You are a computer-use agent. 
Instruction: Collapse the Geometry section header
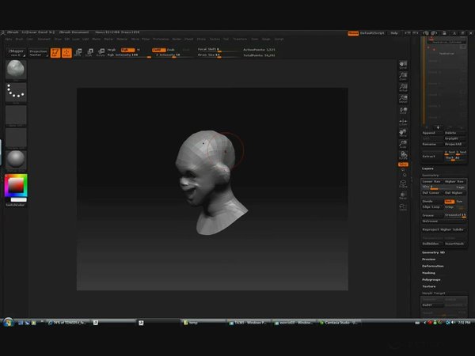pos(431,176)
